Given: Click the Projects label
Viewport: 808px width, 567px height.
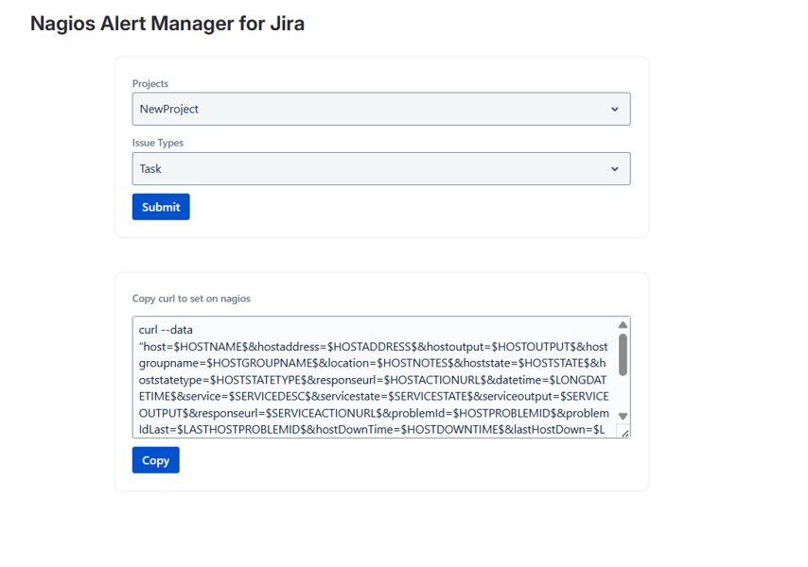Looking at the screenshot, I should click(x=149, y=83).
